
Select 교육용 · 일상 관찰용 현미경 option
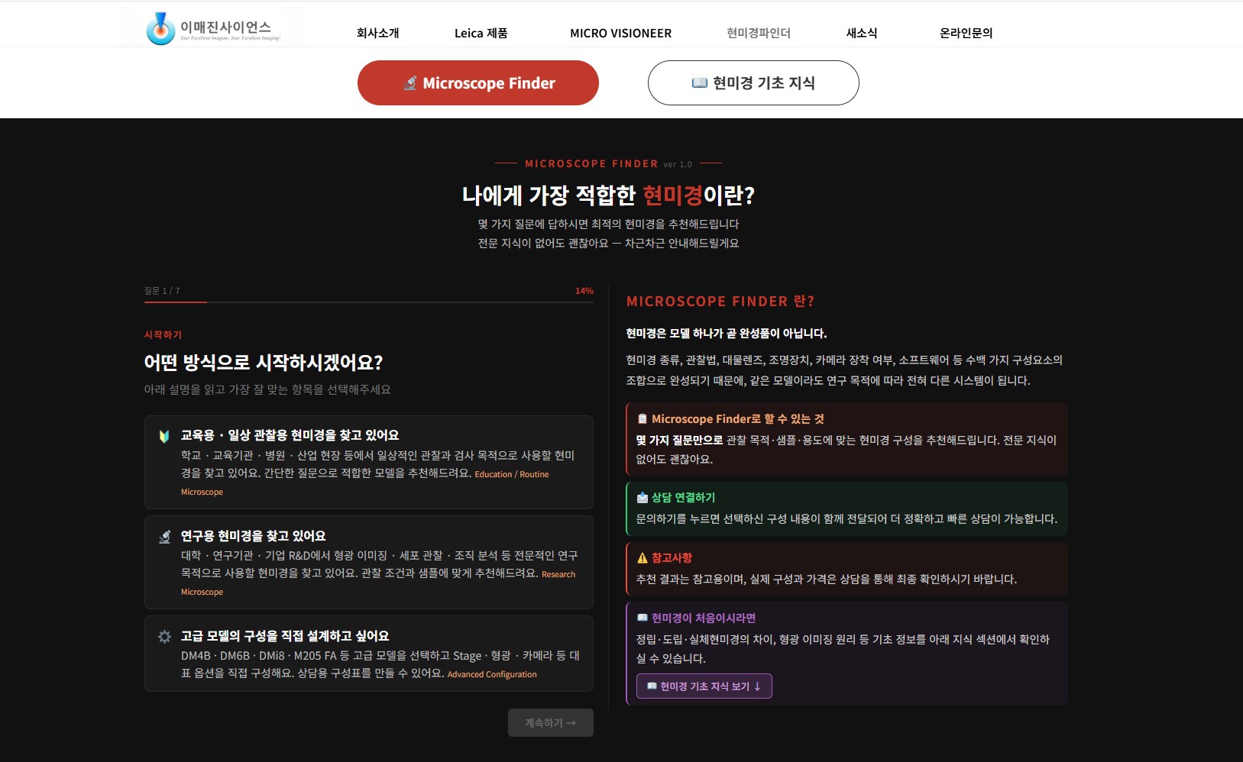[369, 463]
